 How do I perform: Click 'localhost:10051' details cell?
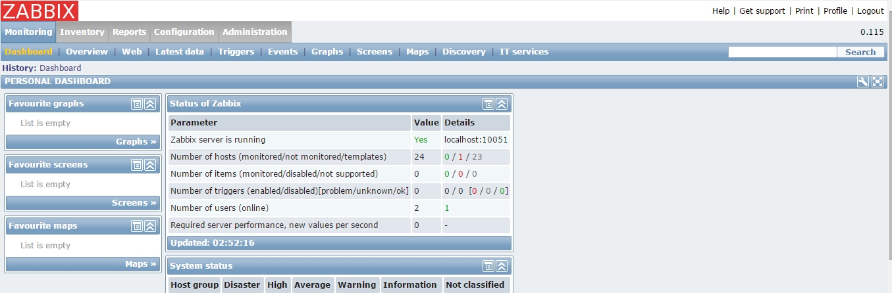[476, 139]
